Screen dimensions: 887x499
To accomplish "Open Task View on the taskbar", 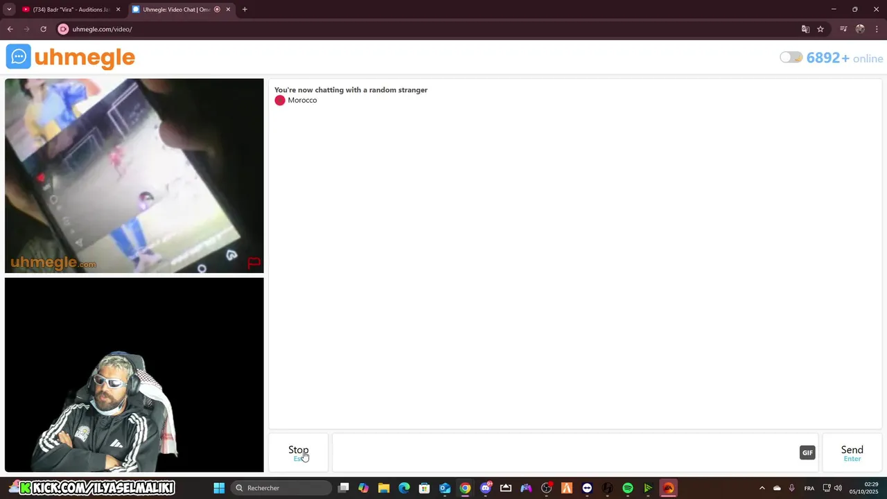I will coord(343,488).
